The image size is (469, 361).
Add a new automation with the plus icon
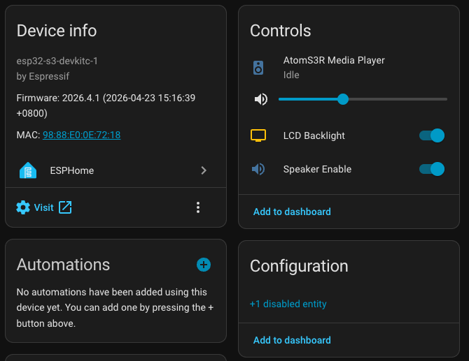204,265
